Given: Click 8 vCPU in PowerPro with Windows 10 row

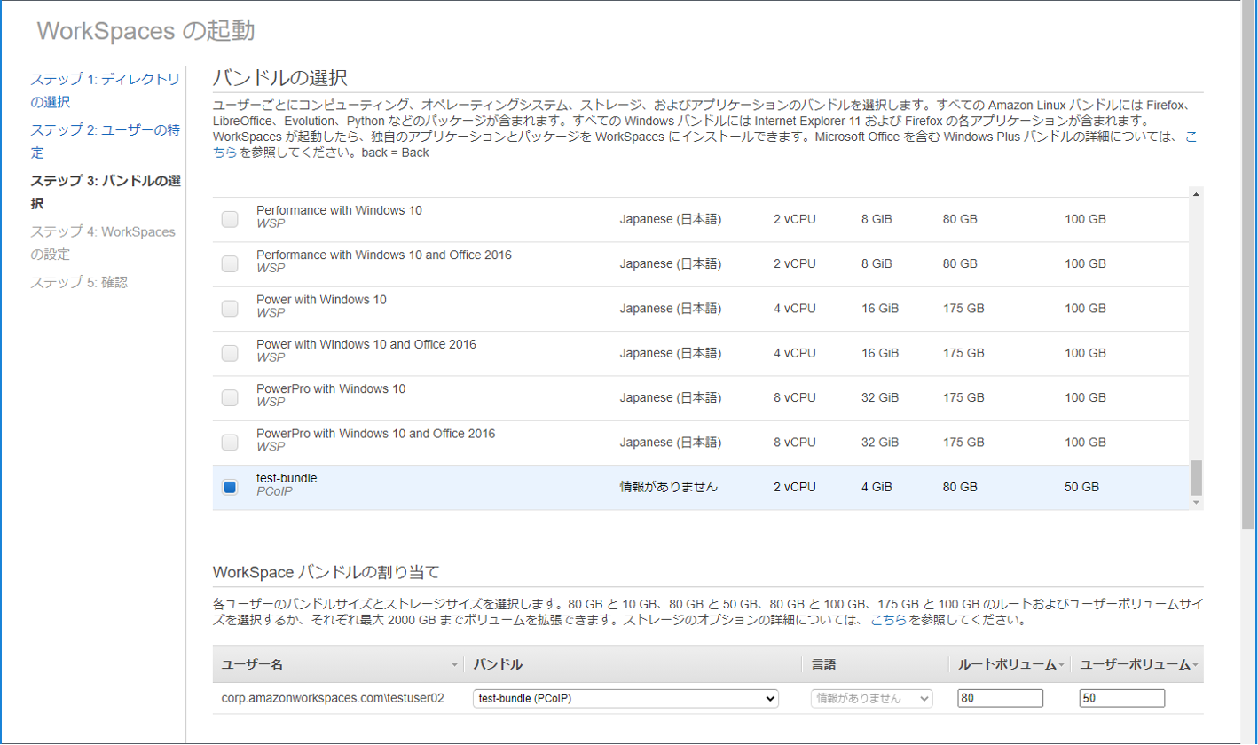Looking at the screenshot, I should (x=794, y=397).
